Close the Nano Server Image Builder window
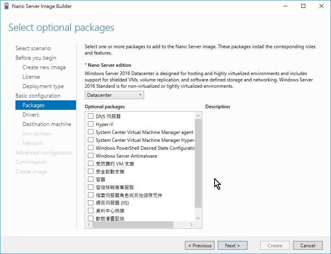 pyautogui.click(x=321, y=6)
